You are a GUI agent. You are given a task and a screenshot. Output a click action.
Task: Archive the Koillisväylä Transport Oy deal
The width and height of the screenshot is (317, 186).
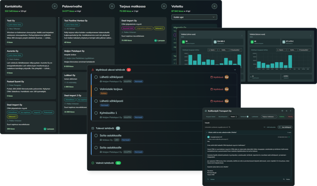click(282, 111)
